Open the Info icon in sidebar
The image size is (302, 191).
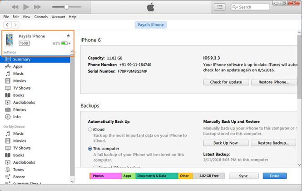8,117
